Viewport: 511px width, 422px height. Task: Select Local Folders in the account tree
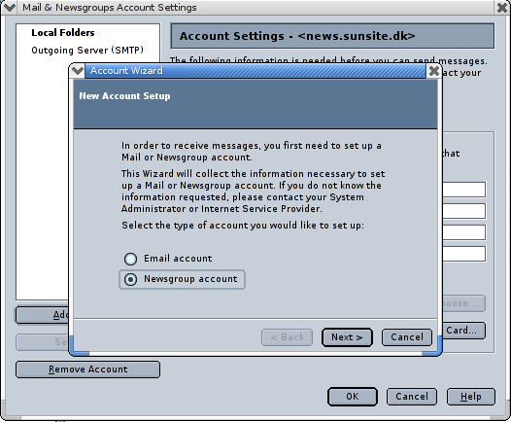pyautogui.click(x=63, y=33)
